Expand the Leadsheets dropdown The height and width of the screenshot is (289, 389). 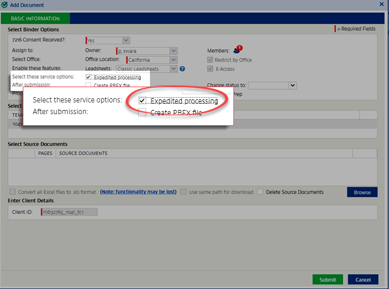173,69
